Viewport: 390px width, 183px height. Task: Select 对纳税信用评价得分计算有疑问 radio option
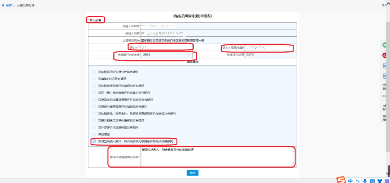(x=94, y=72)
